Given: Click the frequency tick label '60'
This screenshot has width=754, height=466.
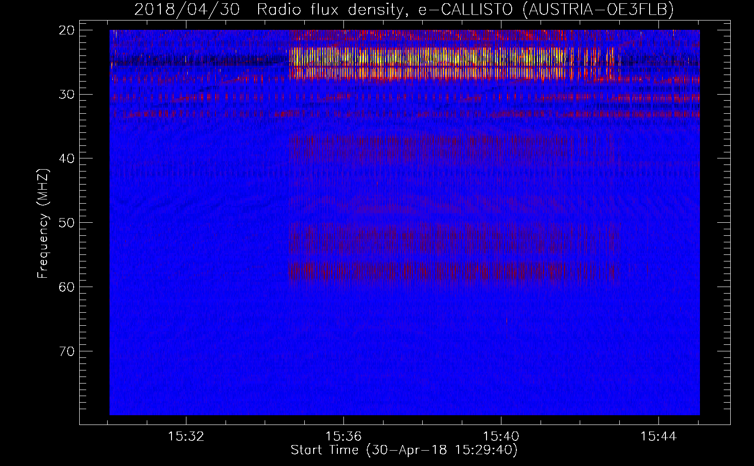Looking at the screenshot, I should (67, 287).
